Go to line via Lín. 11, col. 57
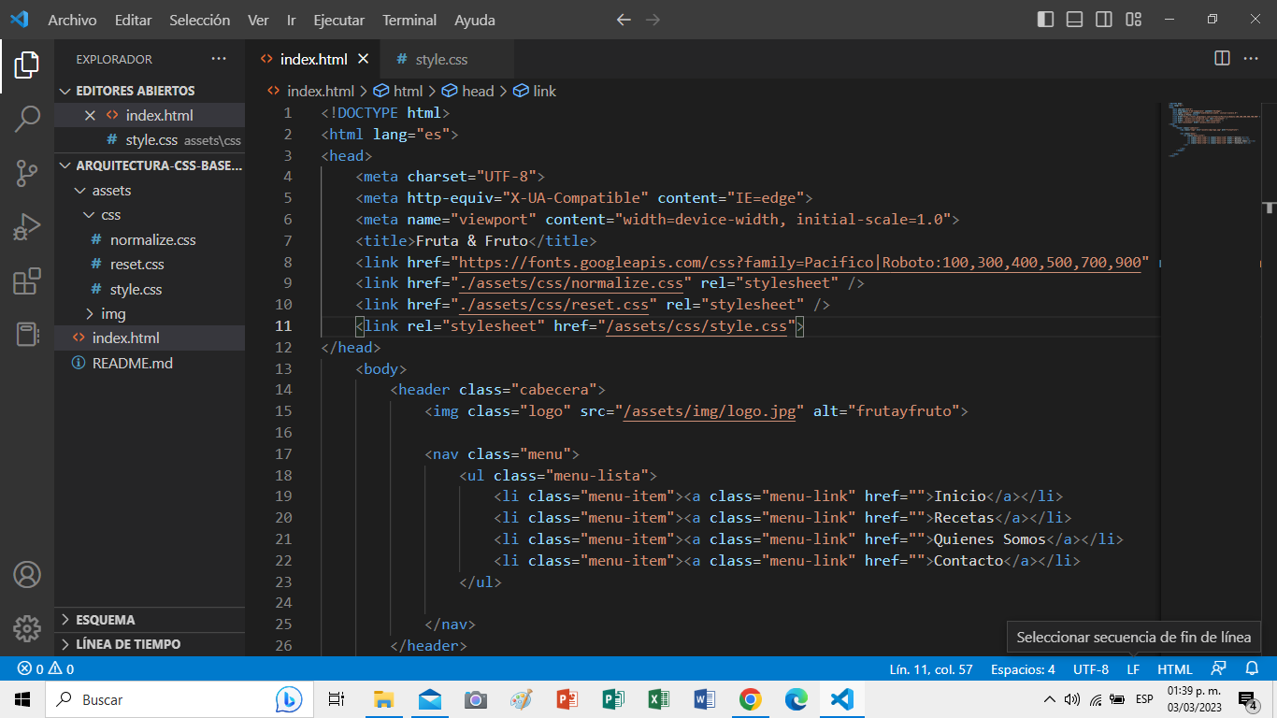Viewport: 1277px width, 718px height. click(x=931, y=669)
